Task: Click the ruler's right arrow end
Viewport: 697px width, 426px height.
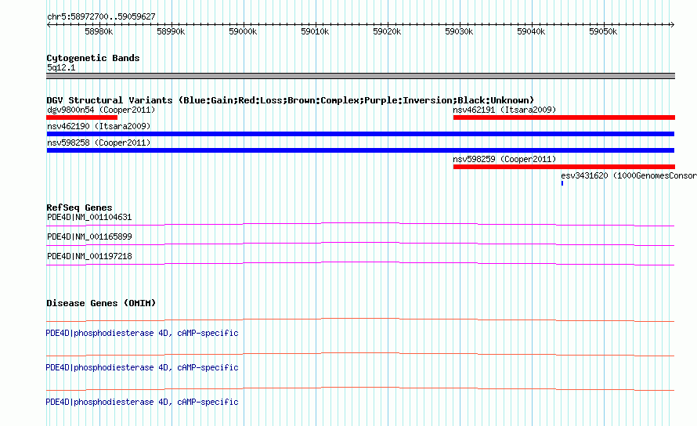Action: point(672,24)
